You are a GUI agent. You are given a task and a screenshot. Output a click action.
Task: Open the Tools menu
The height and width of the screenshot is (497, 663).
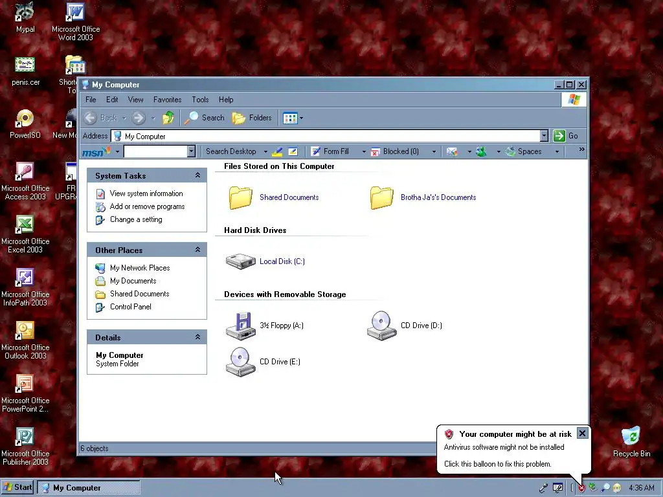click(200, 100)
